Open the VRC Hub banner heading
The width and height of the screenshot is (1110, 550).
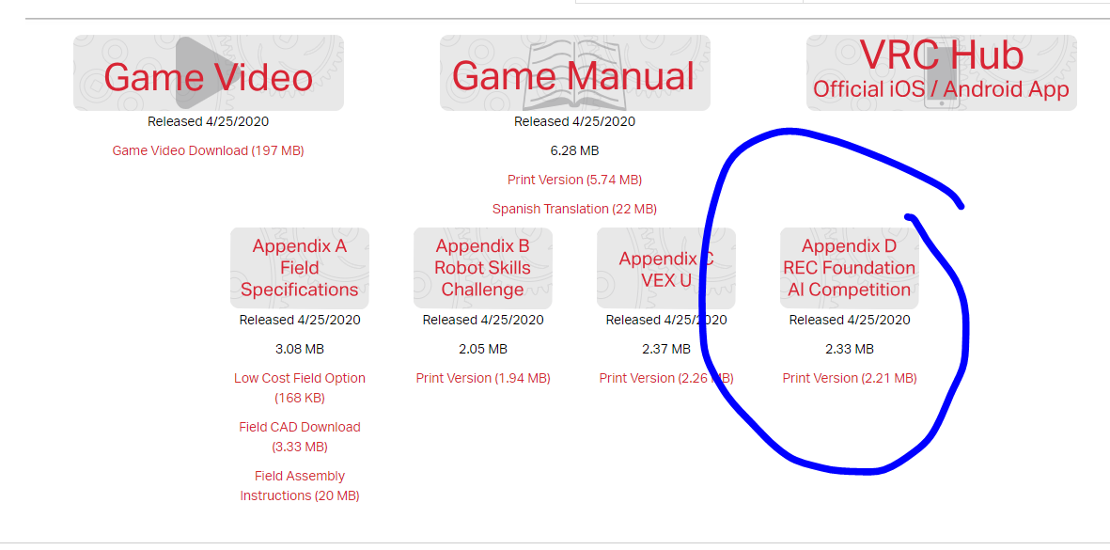[x=941, y=55]
